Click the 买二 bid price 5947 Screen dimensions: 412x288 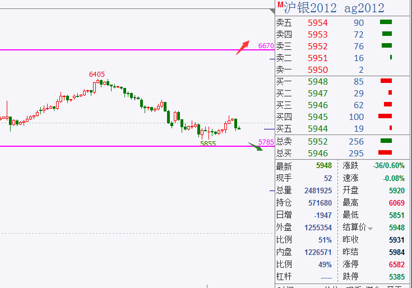(x=318, y=94)
